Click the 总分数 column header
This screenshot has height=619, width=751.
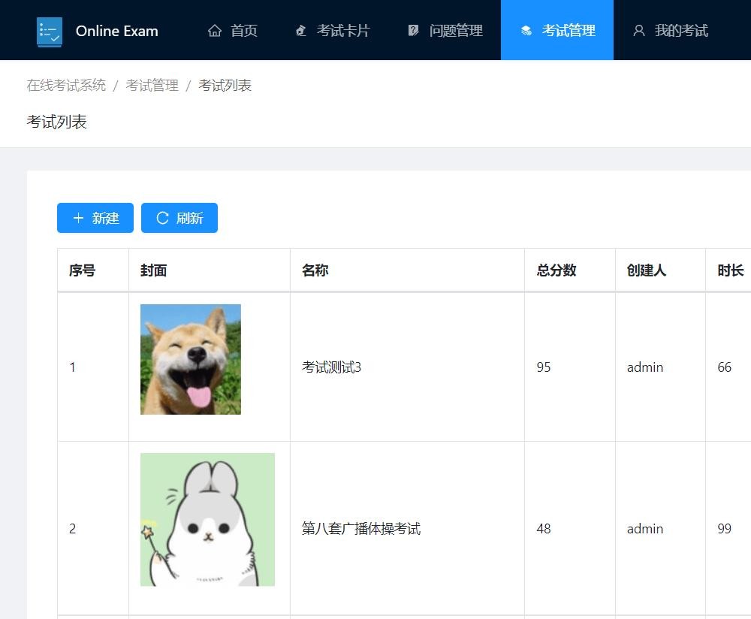click(x=556, y=270)
